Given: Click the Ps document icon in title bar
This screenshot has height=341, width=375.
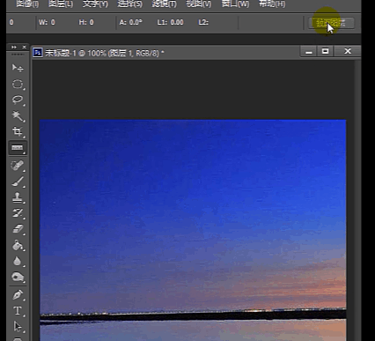Looking at the screenshot, I should pos(38,53).
